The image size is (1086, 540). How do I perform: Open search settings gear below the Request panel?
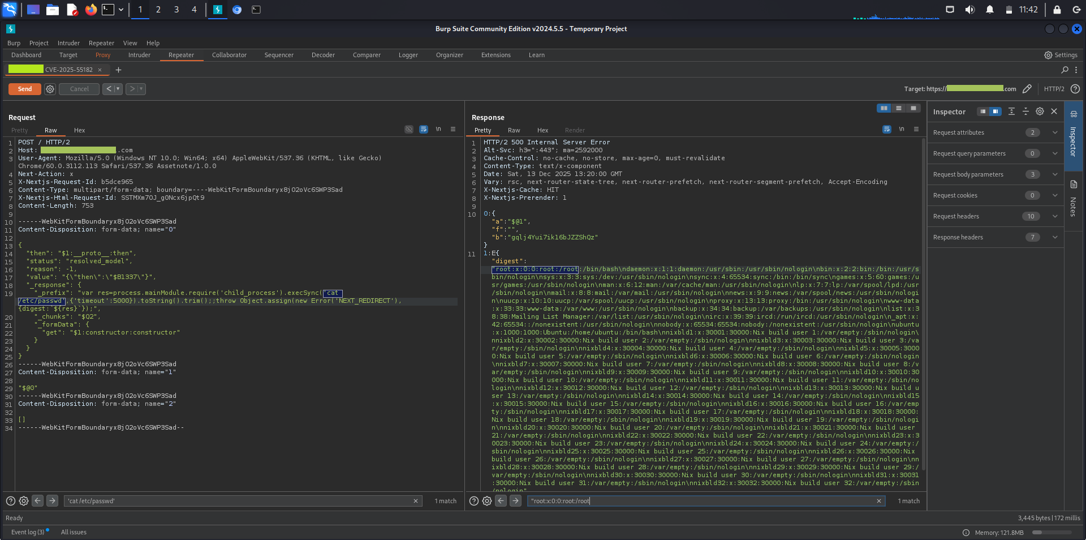23,501
